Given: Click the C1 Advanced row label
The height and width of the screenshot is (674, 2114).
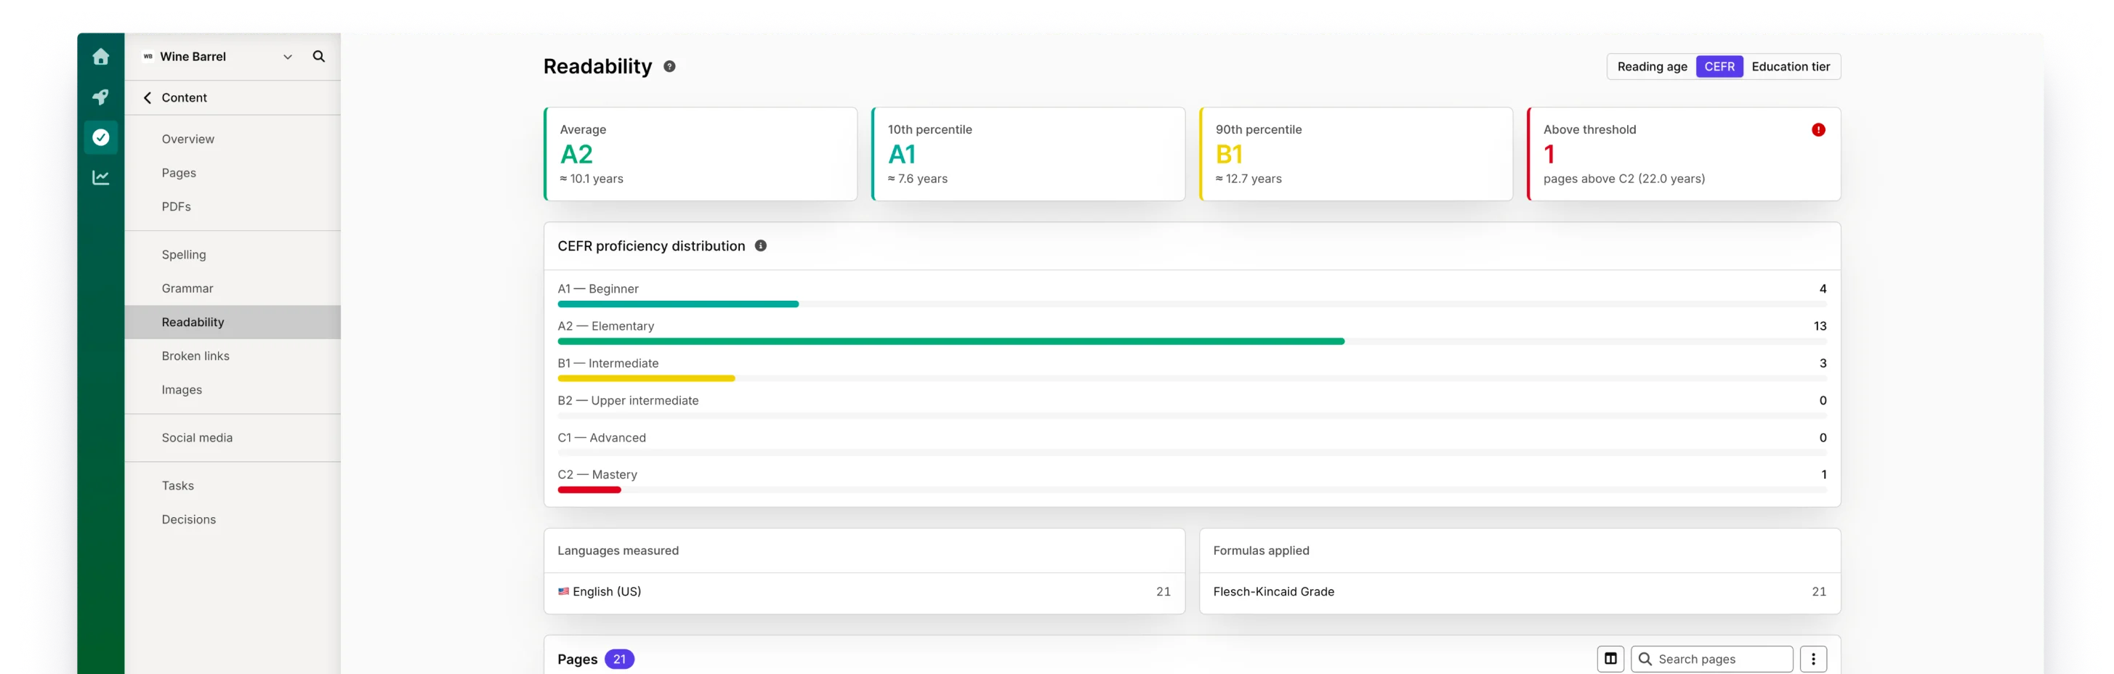Looking at the screenshot, I should click(602, 438).
